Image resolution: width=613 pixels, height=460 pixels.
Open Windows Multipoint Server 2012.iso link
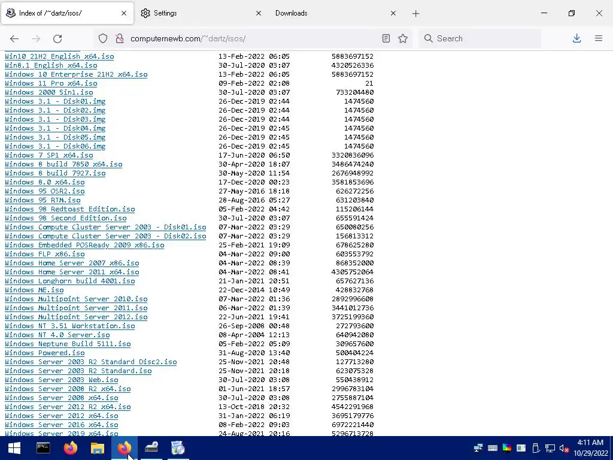(76, 317)
